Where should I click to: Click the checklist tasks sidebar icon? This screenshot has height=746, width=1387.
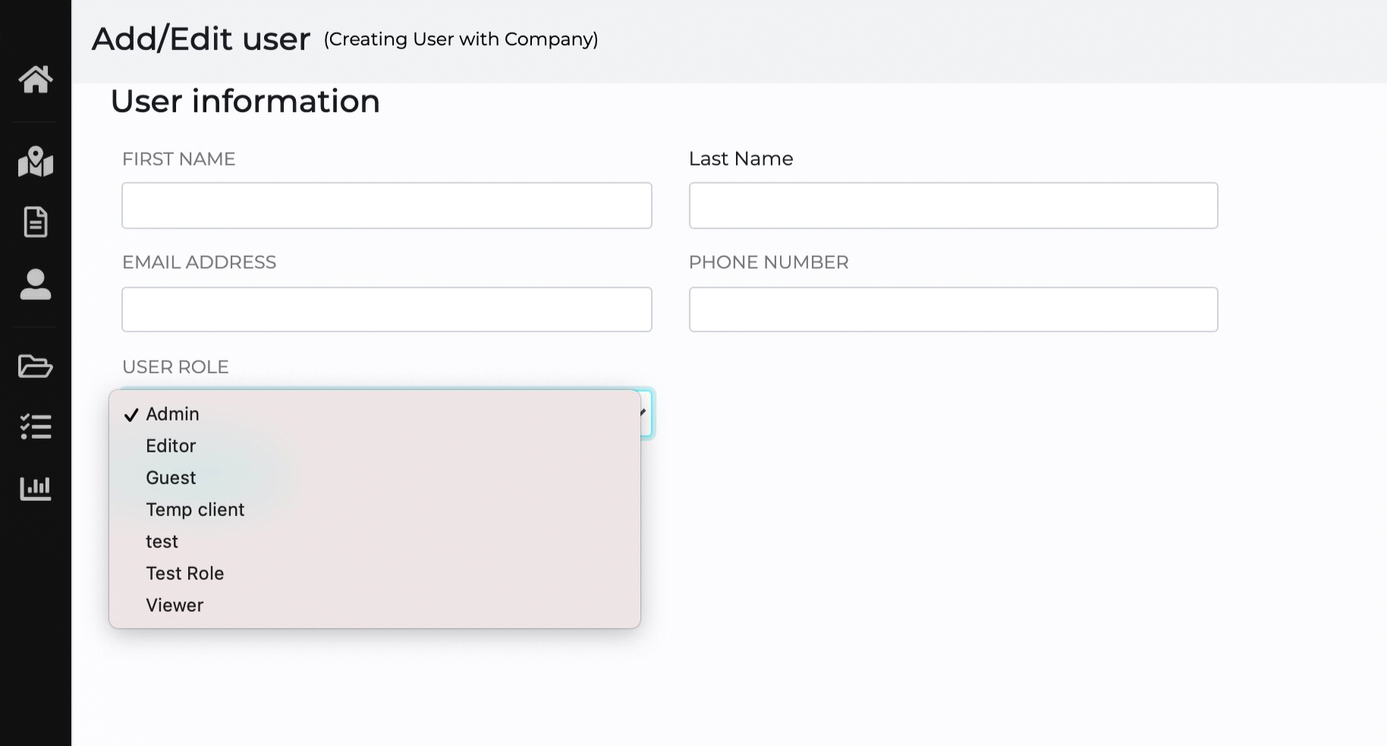[x=36, y=427]
